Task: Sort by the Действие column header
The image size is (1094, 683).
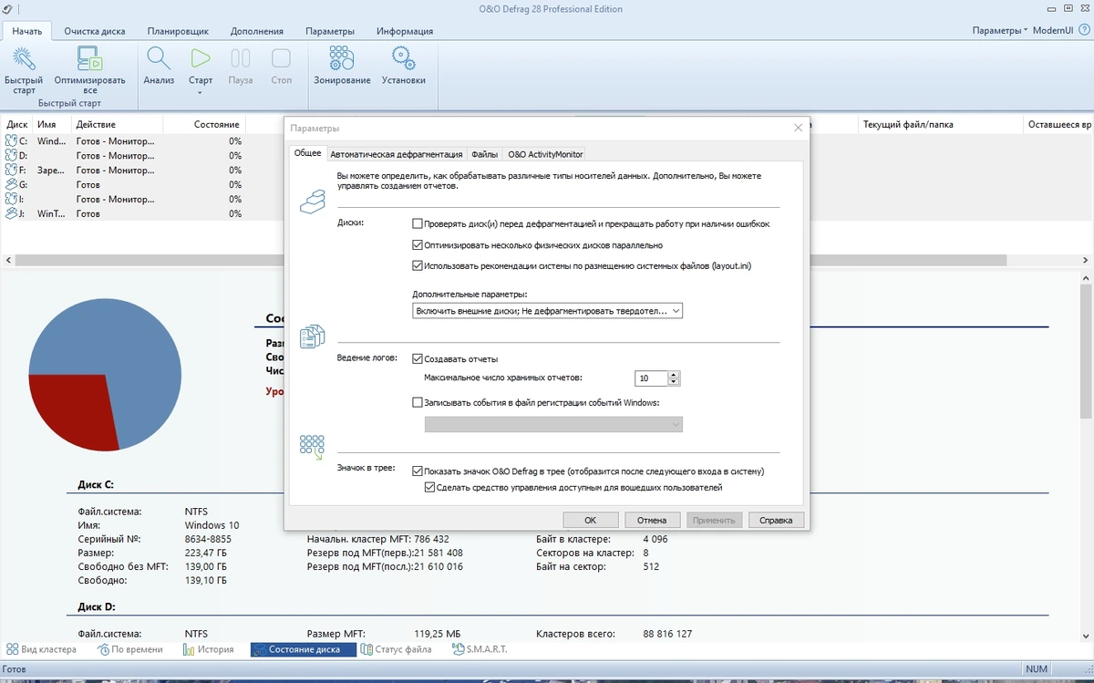Action: coord(116,124)
